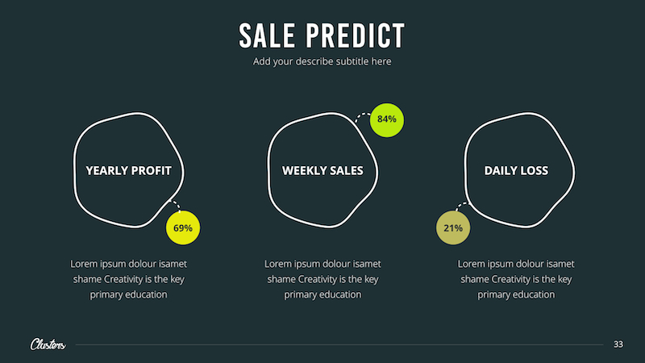Click the Clusters logo in the footer

pos(48,344)
